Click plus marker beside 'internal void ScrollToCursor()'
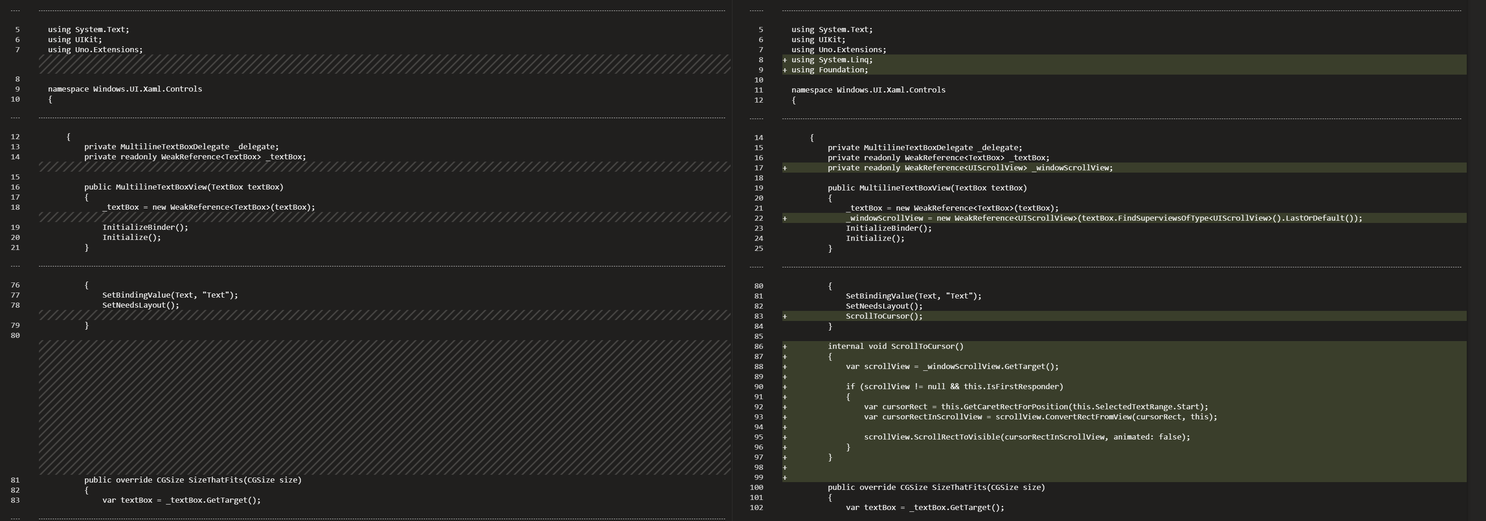The image size is (1486, 521). [785, 347]
